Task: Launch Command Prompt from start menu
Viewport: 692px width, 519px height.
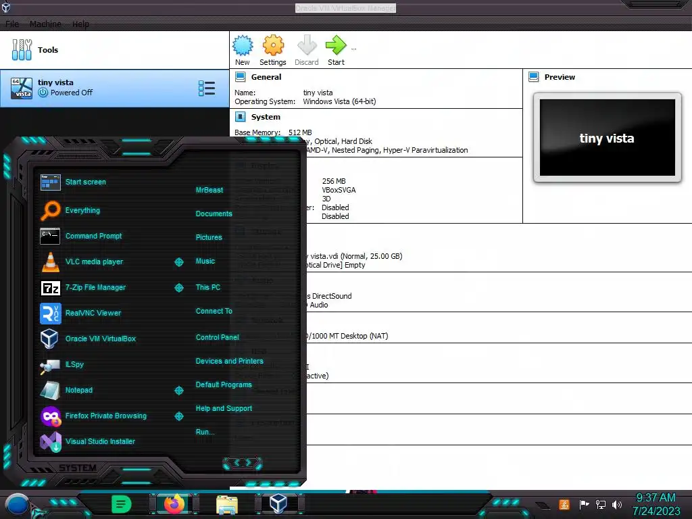Action: (81, 236)
